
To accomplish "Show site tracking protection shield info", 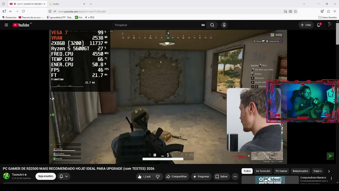I will tap(50, 11).
